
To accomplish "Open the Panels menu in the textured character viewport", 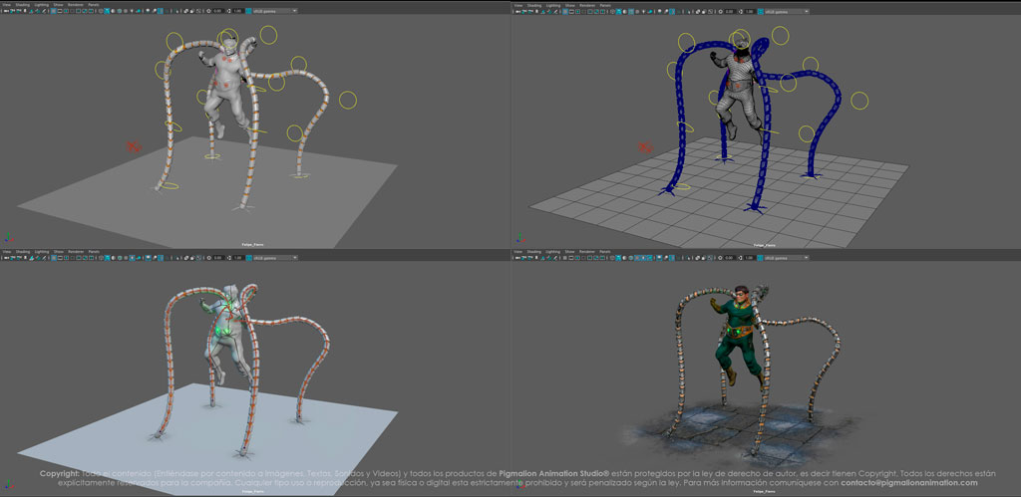I will click(x=605, y=251).
